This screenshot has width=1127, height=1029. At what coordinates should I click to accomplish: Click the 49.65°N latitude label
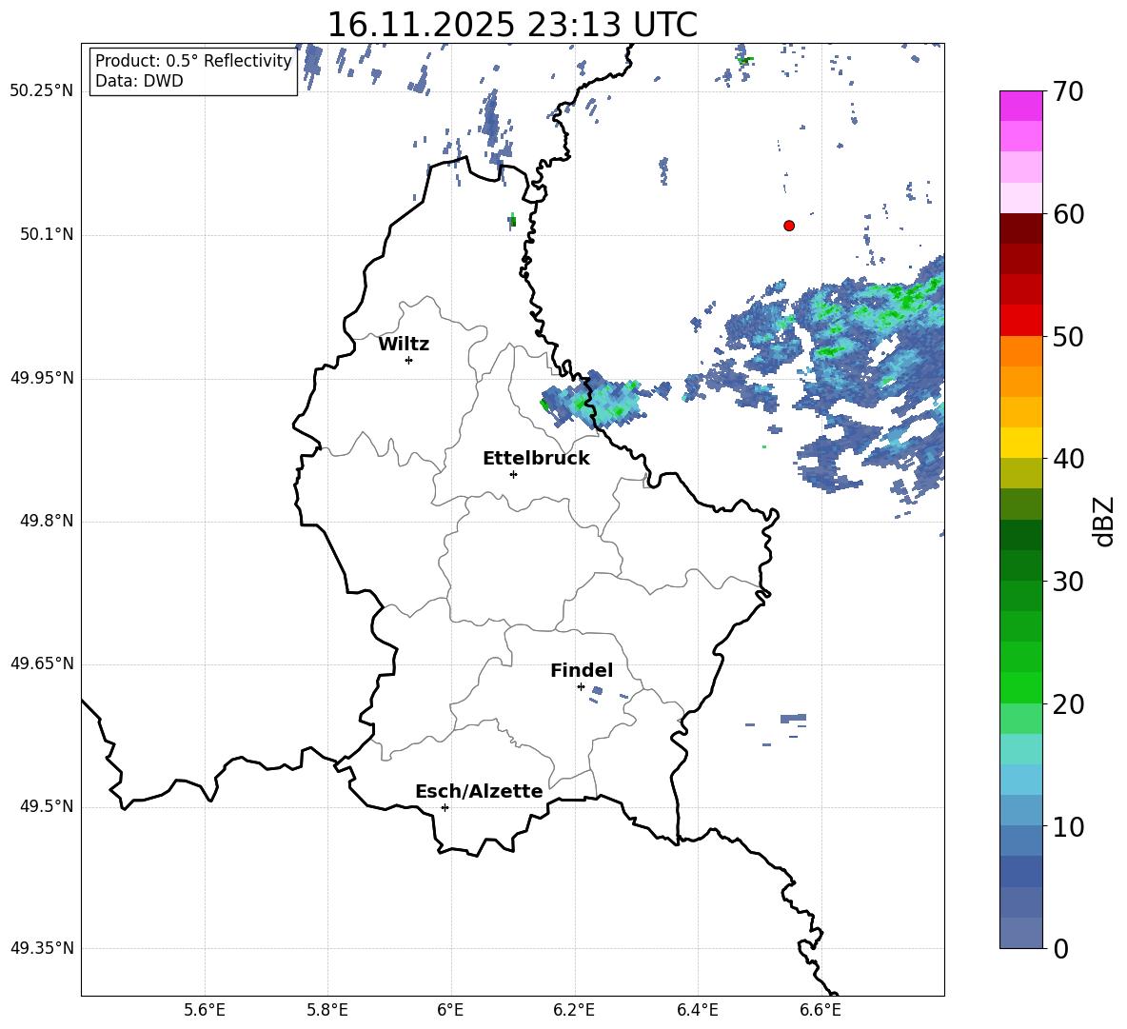point(41,663)
